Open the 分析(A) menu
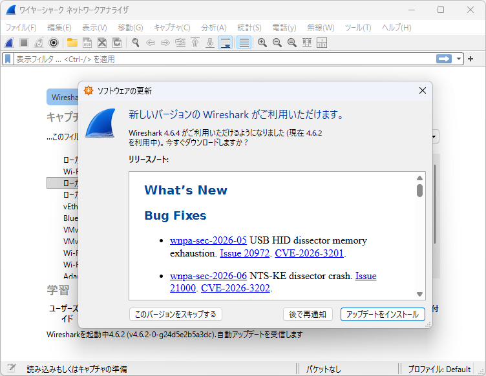Image resolution: width=486 pixels, height=376 pixels. 214,28
